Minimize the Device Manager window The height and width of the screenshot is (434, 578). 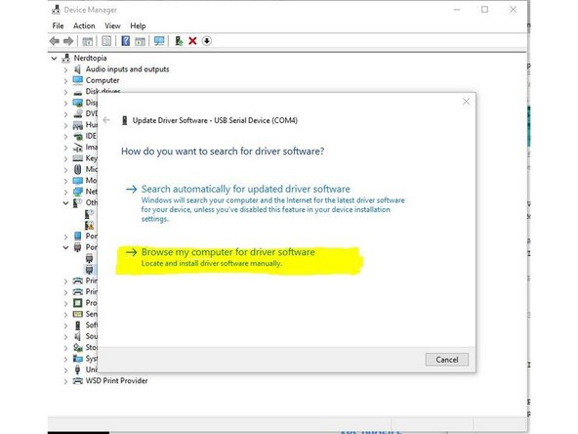(x=457, y=10)
